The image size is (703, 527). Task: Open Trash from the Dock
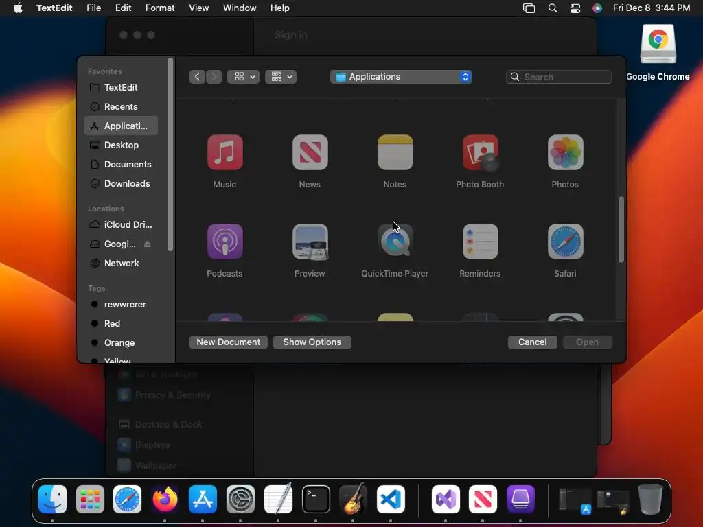651,499
